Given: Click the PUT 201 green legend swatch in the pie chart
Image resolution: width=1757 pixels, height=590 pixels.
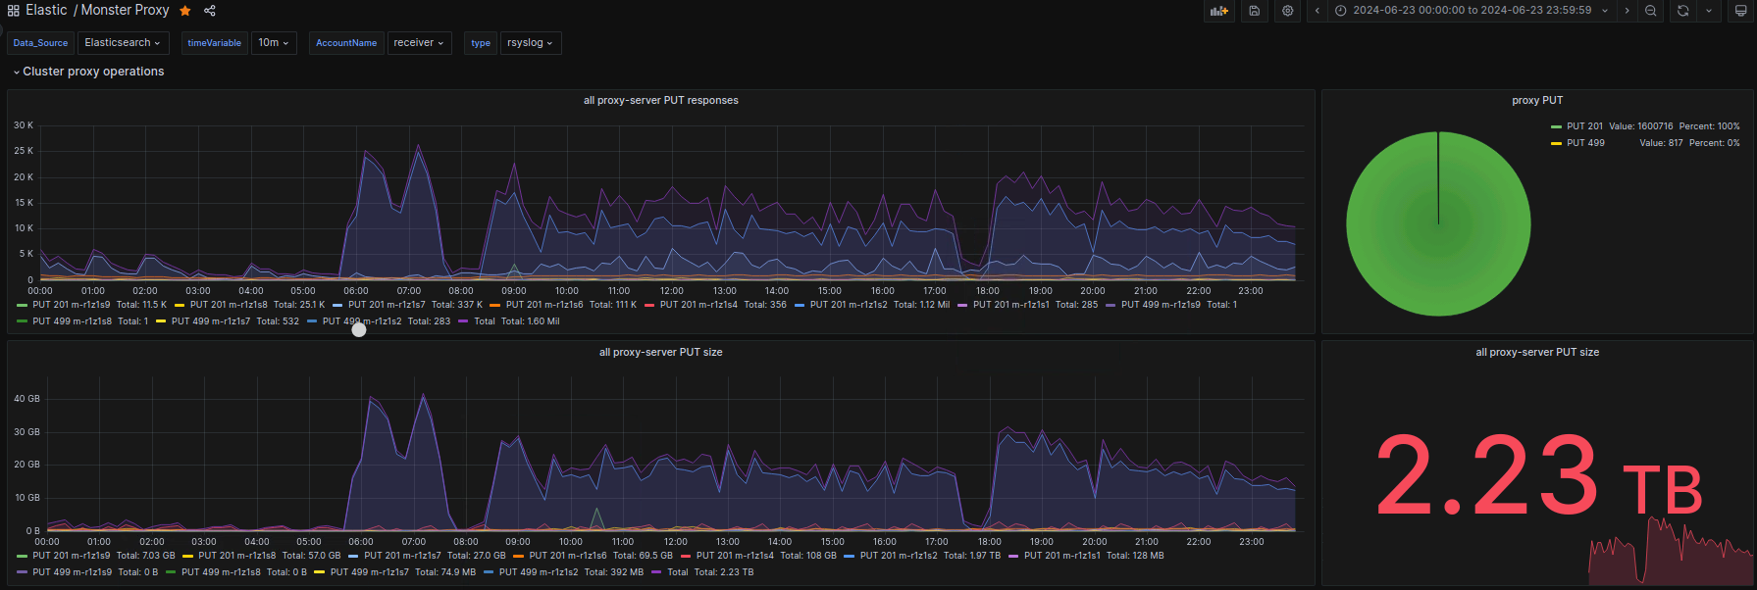Looking at the screenshot, I should coord(1556,126).
